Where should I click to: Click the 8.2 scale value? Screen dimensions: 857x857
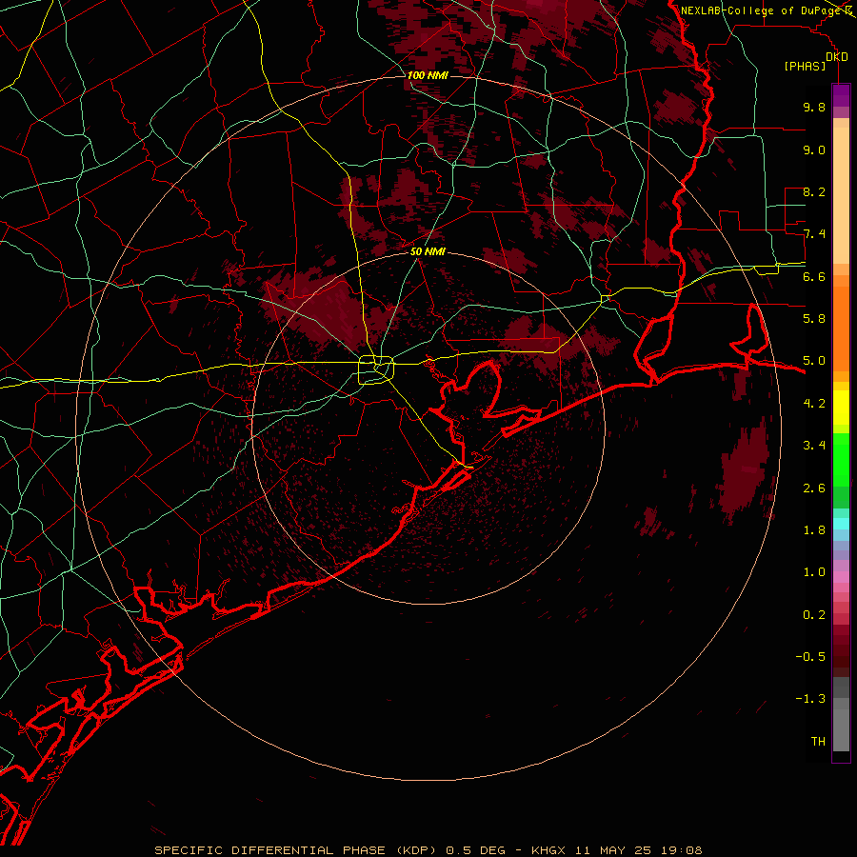814,191
